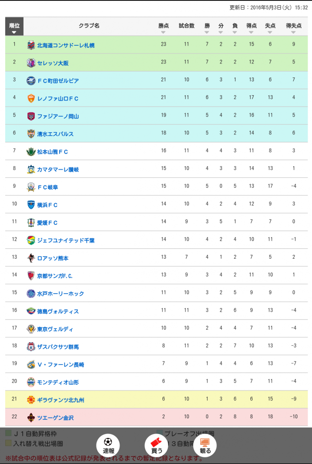Click the セレッソ大阪 club emblem
This screenshot has width=312, height=464.
coord(31,63)
